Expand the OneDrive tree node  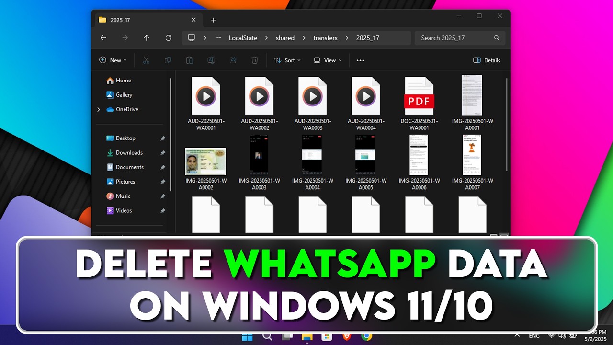pos(99,109)
